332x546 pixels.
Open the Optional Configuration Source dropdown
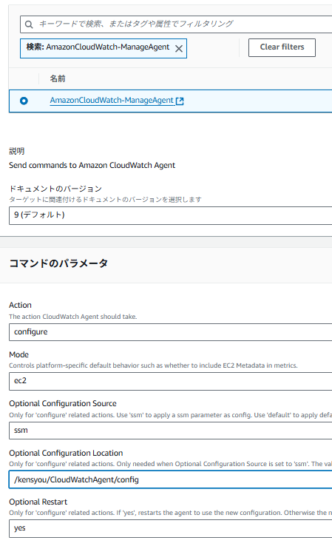point(171,431)
